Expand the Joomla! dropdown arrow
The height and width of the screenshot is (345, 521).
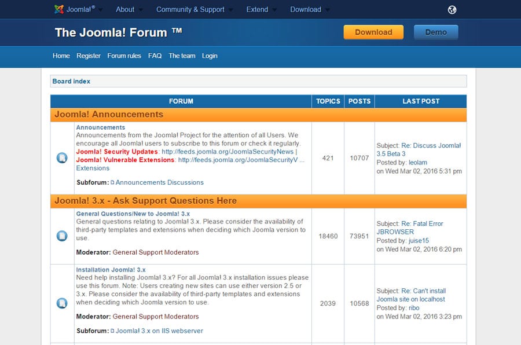pyautogui.click(x=100, y=10)
